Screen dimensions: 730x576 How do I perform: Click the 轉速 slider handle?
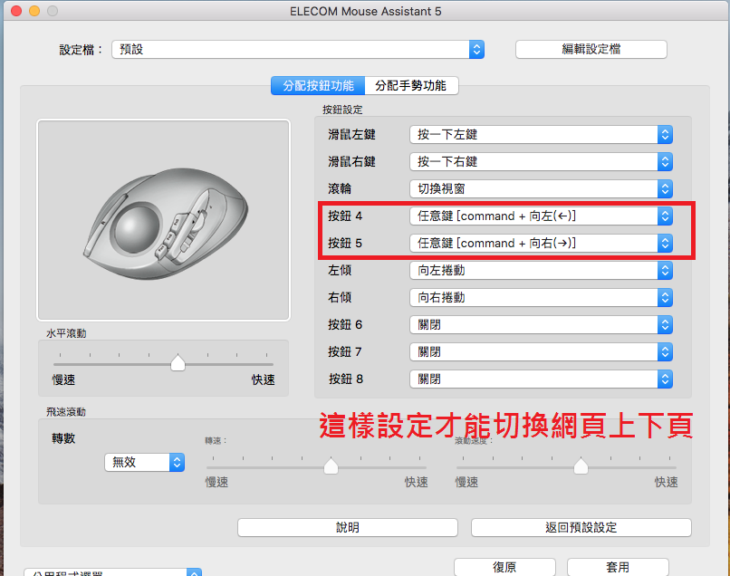331,466
